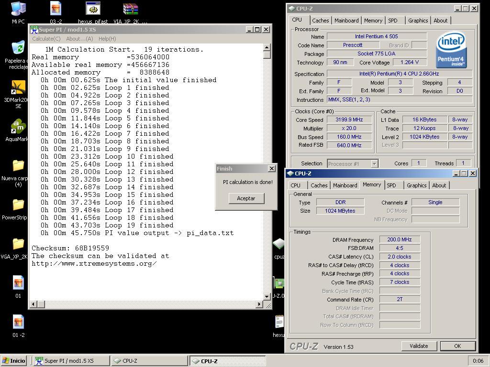
Task: Select the Caches tab in lower CPU-Z
Action: tap(319, 185)
